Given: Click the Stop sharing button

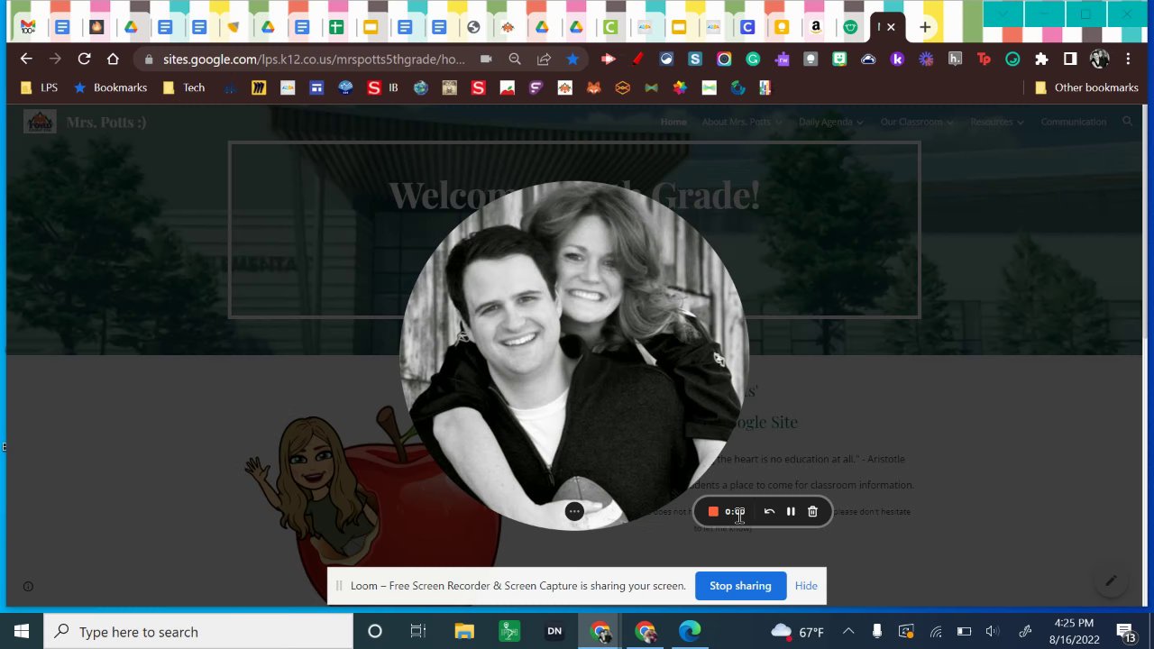Looking at the screenshot, I should click(740, 586).
